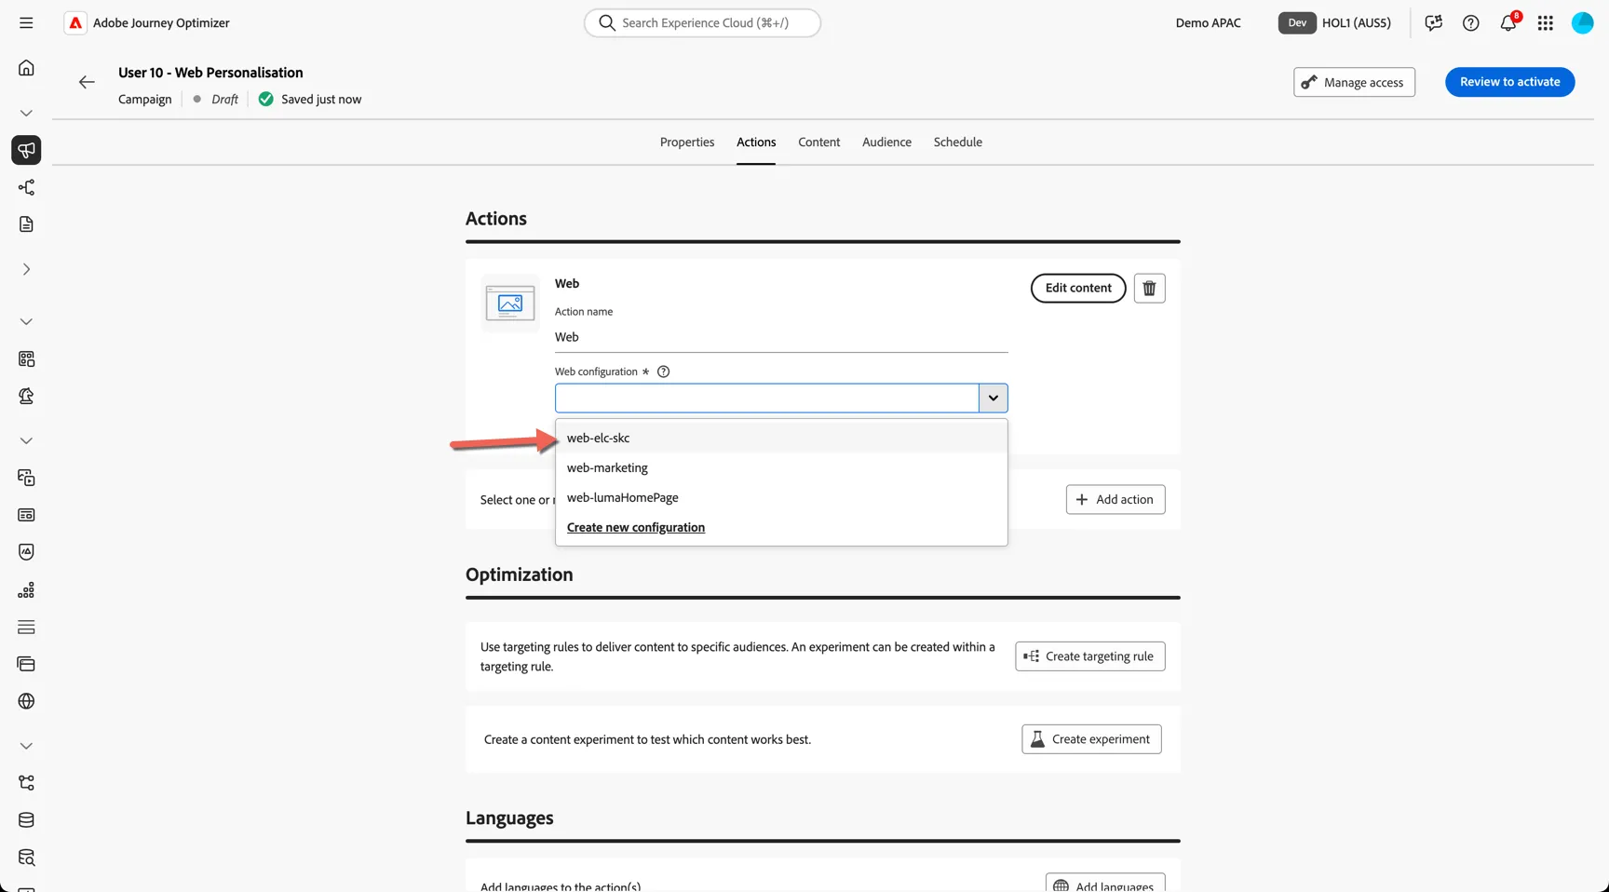Open the app switcher grid icon

[x=1545, y=23]
